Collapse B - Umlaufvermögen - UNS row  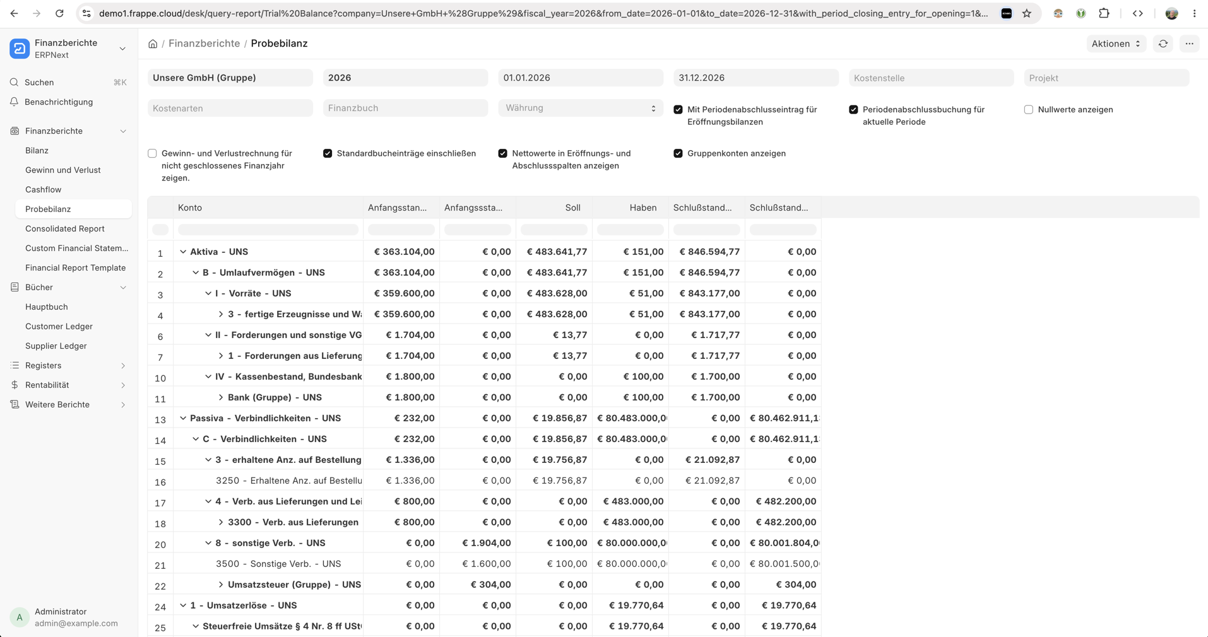196,272
